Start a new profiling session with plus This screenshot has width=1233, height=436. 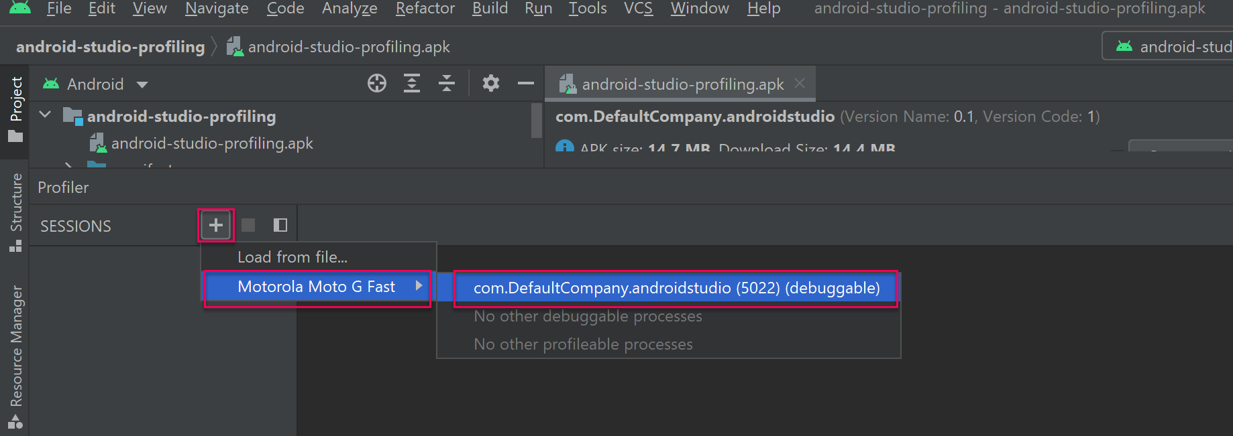pyautogui.click(x=216, y=226)
